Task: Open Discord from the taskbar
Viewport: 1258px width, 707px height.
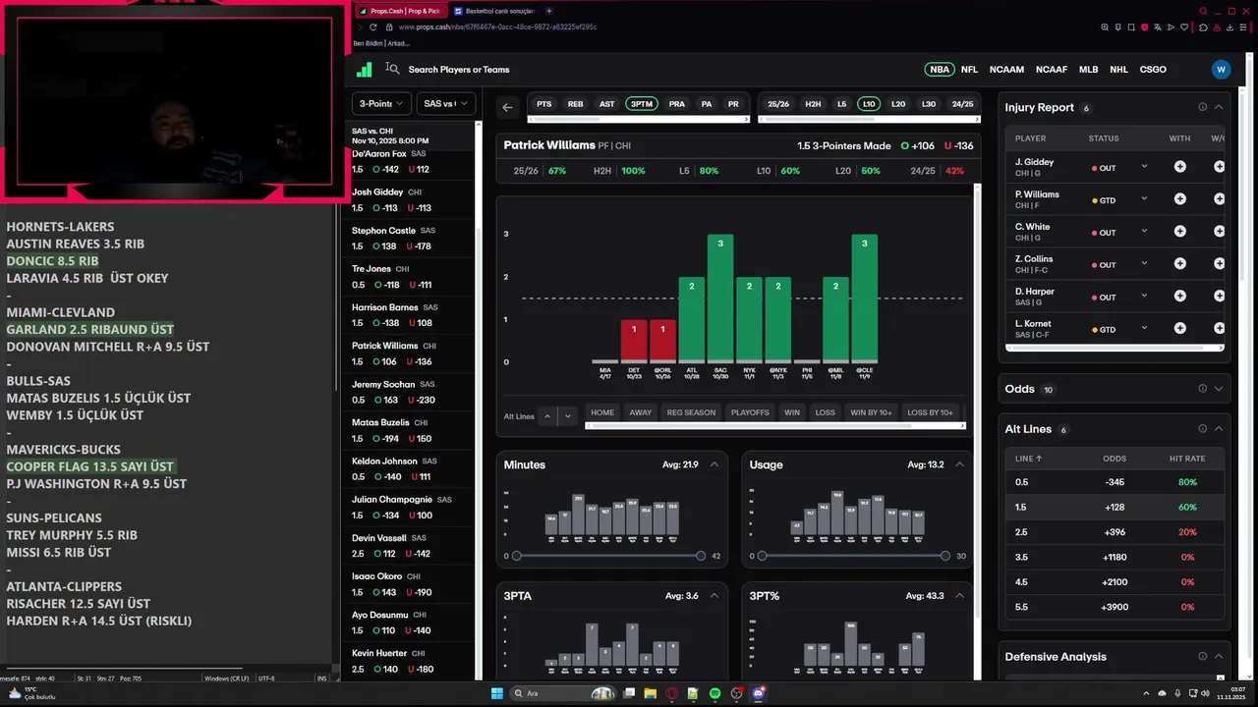Action: click(758, 693)
